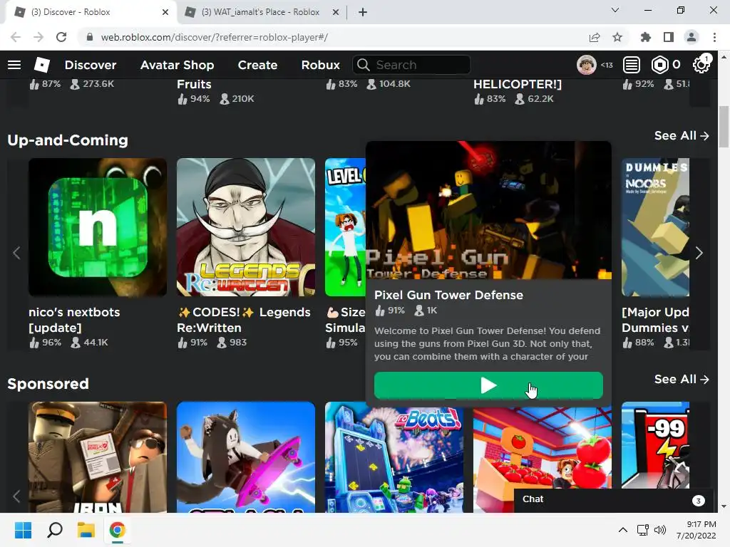Click the Chat unread count badge
This screenshot has width=730, height=547.
pos(698,501)
